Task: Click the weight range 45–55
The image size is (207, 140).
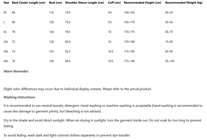Action: [170, 12]
